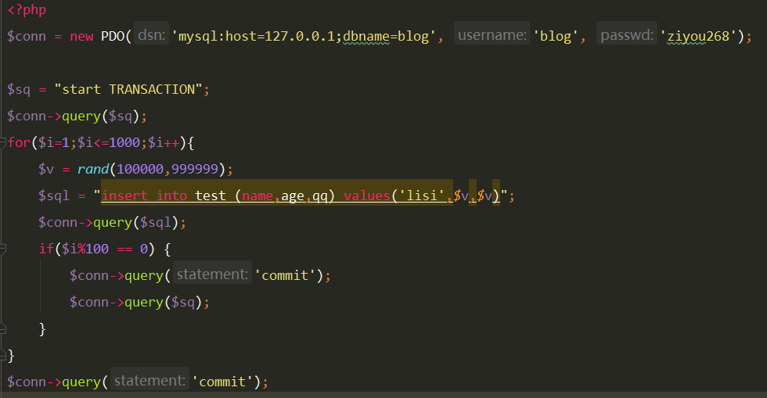Click the 1000 loop limit number
Screen dimensions: 767x398
(x=124, y=143)
